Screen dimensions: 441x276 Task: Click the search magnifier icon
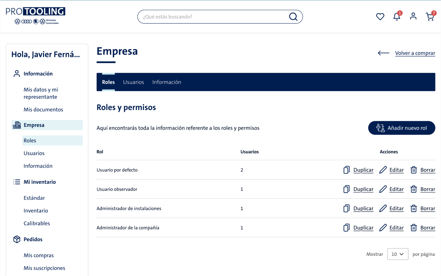(x=293, y=17)
